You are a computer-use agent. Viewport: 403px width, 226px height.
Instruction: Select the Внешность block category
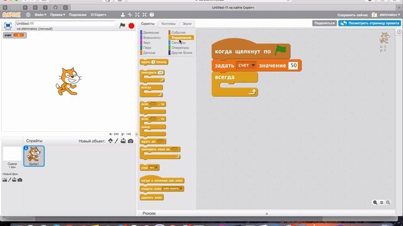click(151, 38)
